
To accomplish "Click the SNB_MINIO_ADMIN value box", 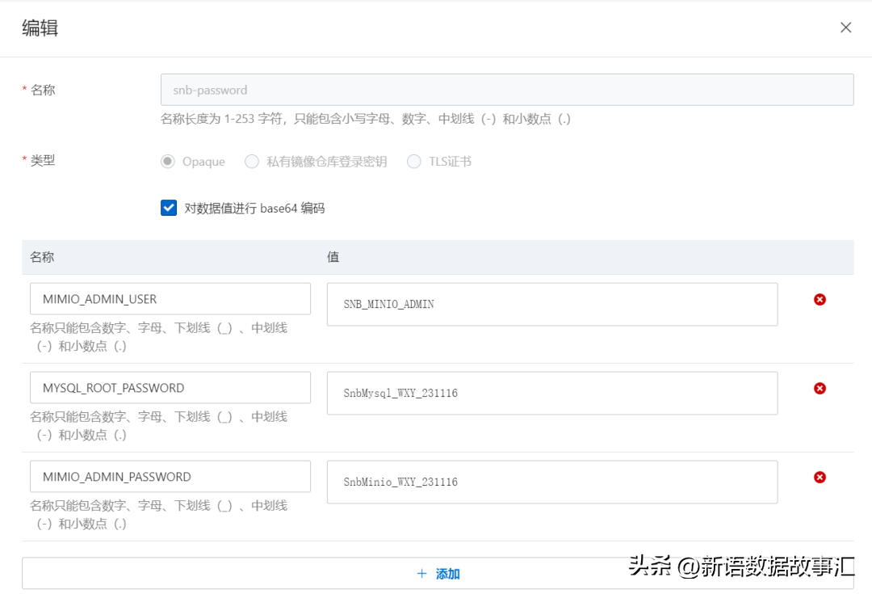I will (x=551, y=305).
